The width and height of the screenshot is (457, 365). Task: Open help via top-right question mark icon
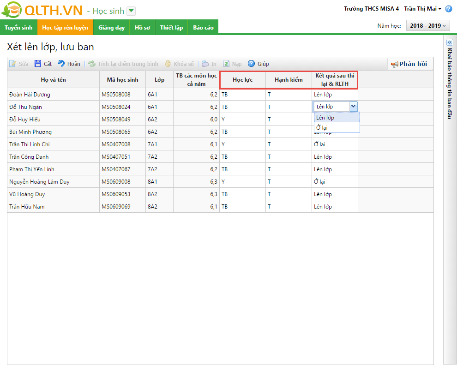(x=449, y=9)
